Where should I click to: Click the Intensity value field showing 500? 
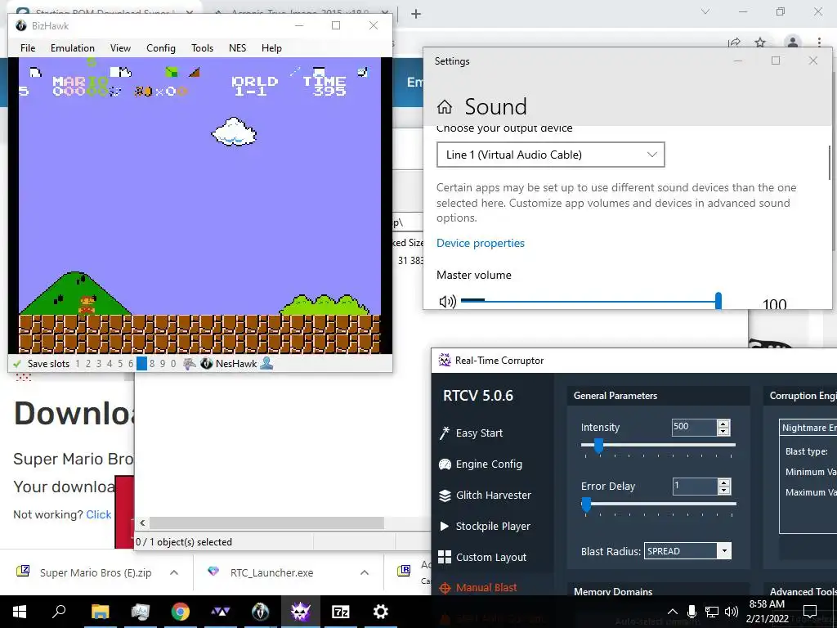coord(694,427)
